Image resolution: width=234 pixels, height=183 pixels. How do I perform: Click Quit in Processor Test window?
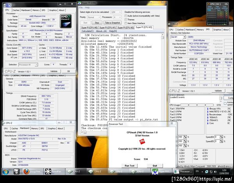(155, 166)
